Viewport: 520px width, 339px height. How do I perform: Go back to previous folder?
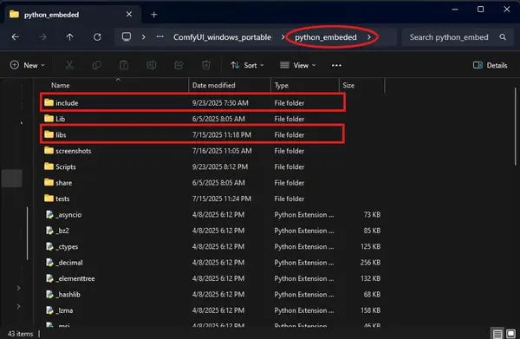[16, 36]
